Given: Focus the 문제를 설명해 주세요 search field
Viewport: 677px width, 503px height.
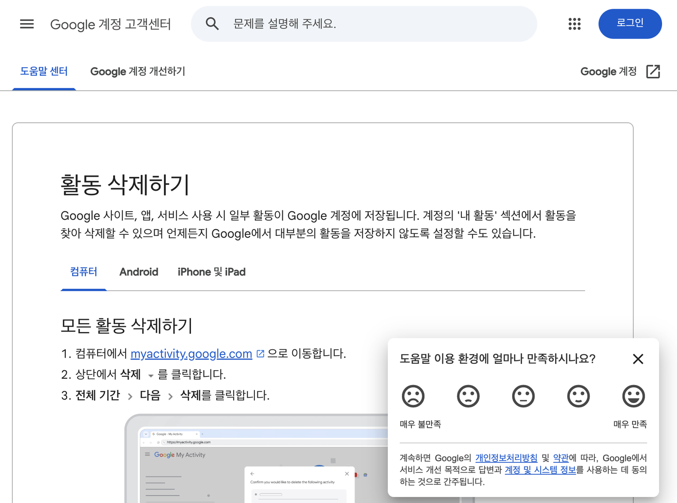Looking at the screenshot, I should [x=364, y=24].
